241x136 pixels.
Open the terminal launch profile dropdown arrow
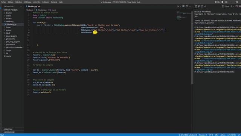[233, 6]
